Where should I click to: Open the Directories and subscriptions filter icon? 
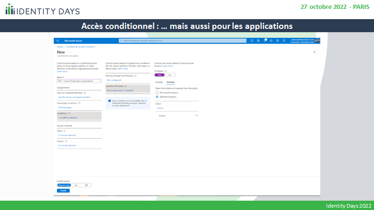tap(259, 41)
